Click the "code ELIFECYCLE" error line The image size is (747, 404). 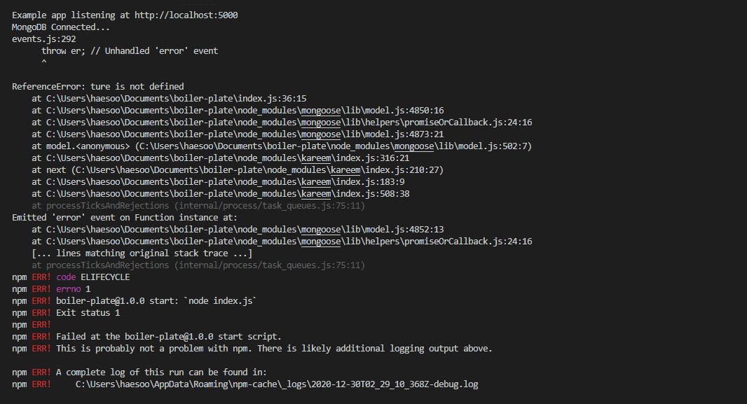(92, 277)
